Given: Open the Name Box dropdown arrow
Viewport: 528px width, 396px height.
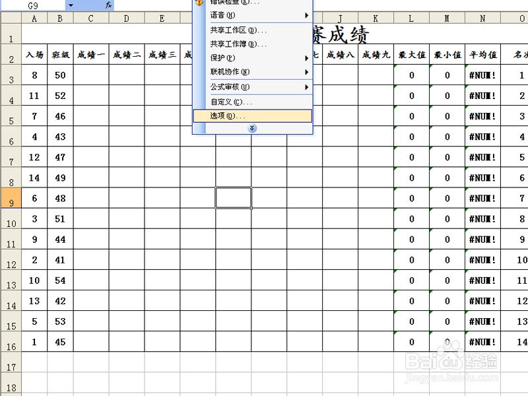Looking at the screenshot, I should tap(71, 5).
